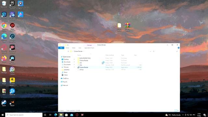Go to Music in navigation pane
Screen dimensions: 208x117
66,72
